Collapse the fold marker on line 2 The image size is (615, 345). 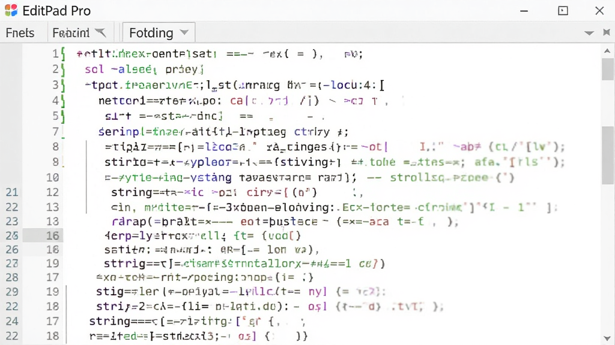point(63,69)
